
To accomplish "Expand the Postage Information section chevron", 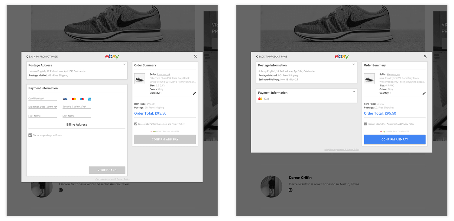I will point(354,64).
